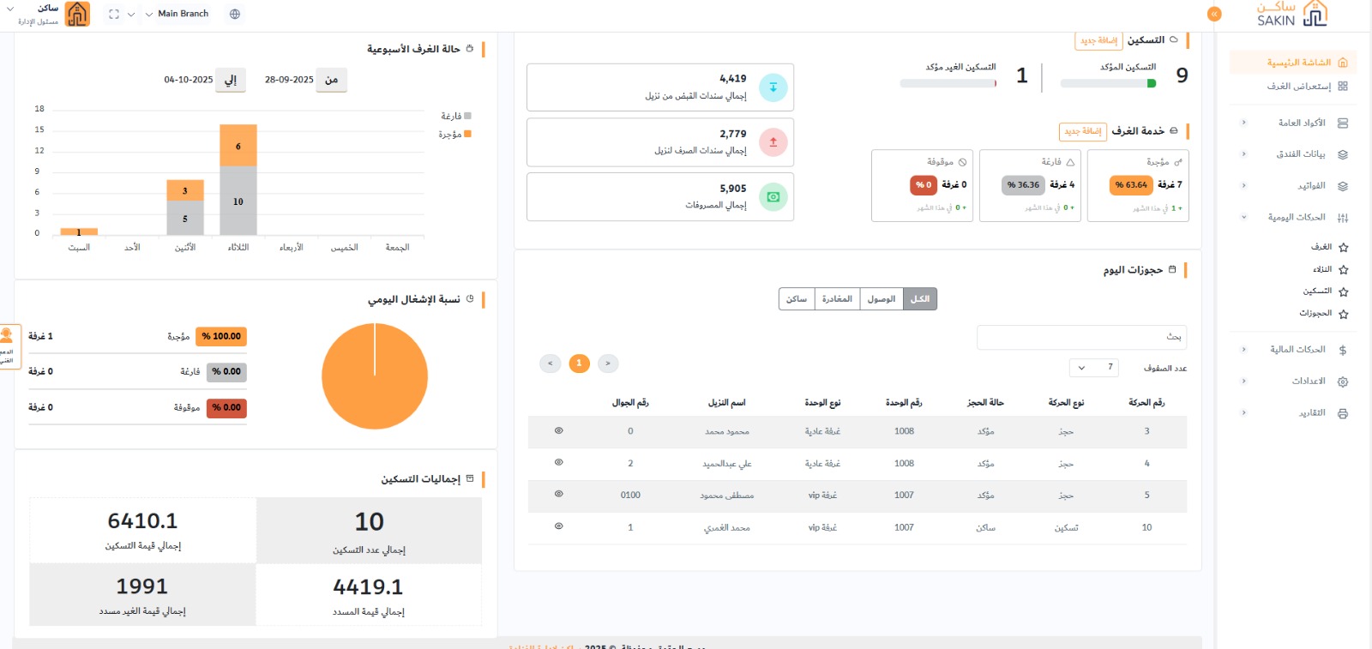The height and width of the screenshot is (649, 1372).
Task: Expand الحركات المالية sidebar menu
Action: (1297, 350)
